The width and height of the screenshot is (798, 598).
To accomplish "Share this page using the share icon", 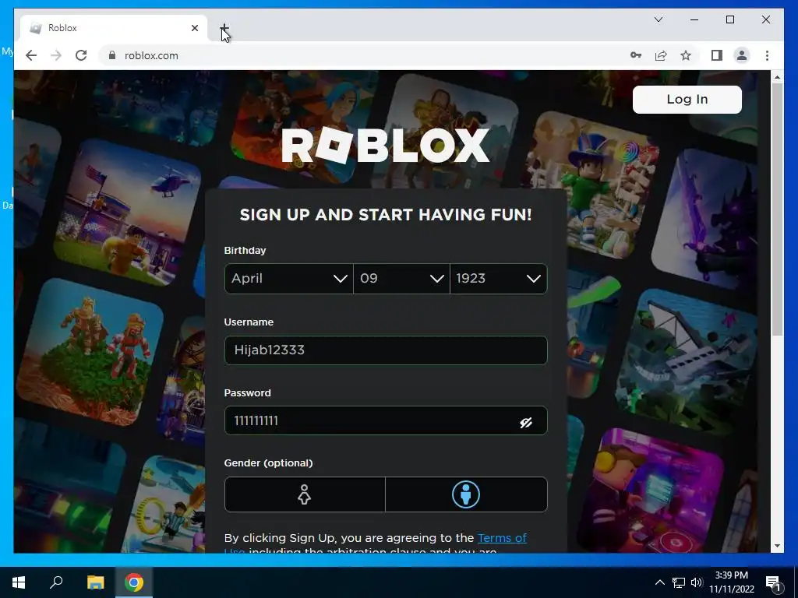I will [661, 55].
